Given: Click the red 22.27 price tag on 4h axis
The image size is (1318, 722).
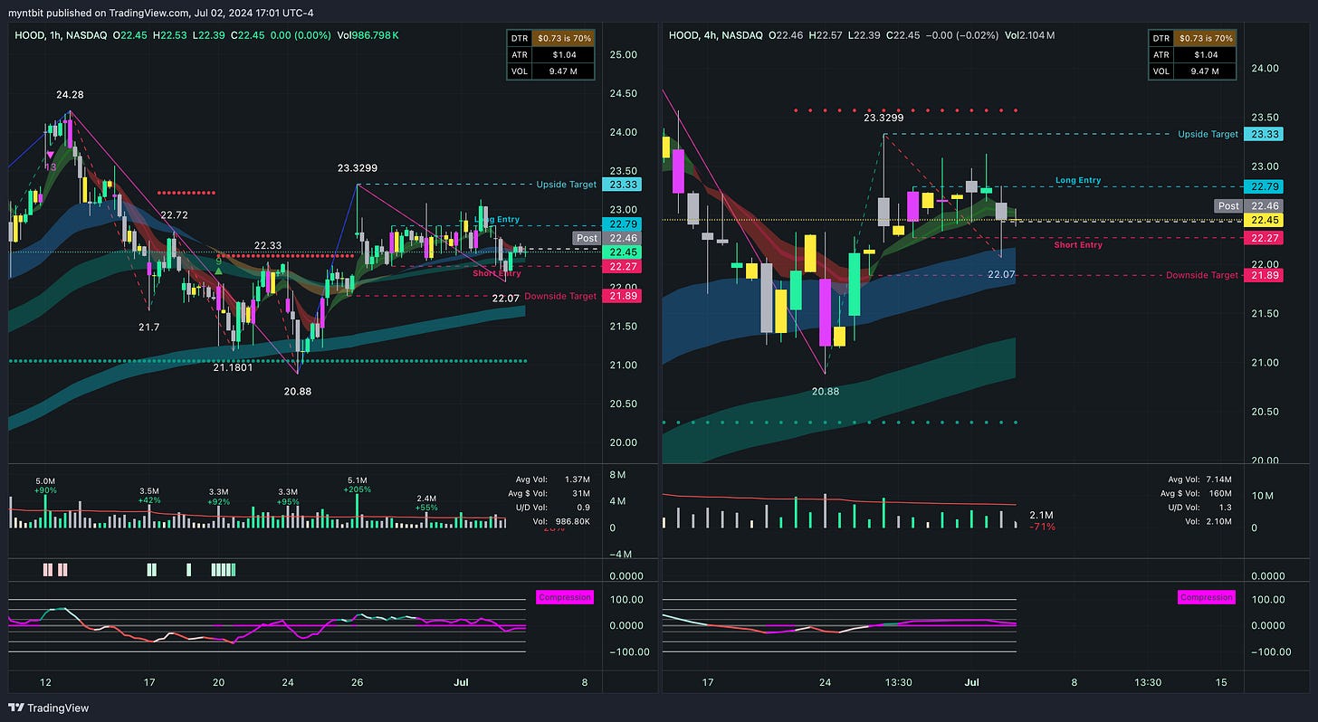Looking at the screenshot, I should pyautogui.click(x=1263, y=238).
